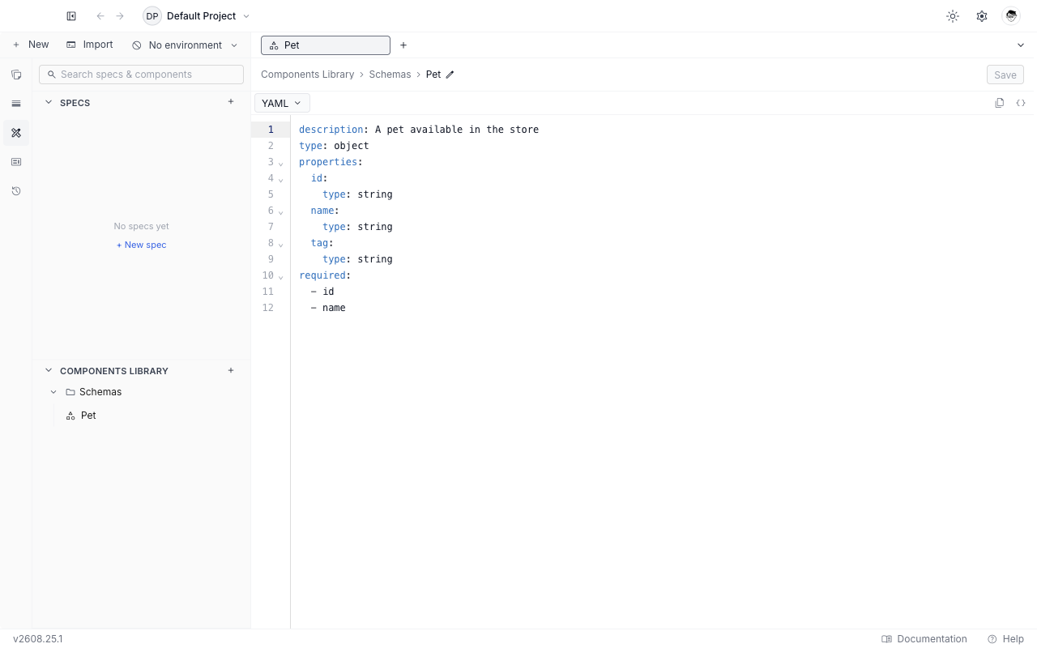The image size is (1037, 648).
Task: Click the DP project avatar
Action: tap(152, 16)
